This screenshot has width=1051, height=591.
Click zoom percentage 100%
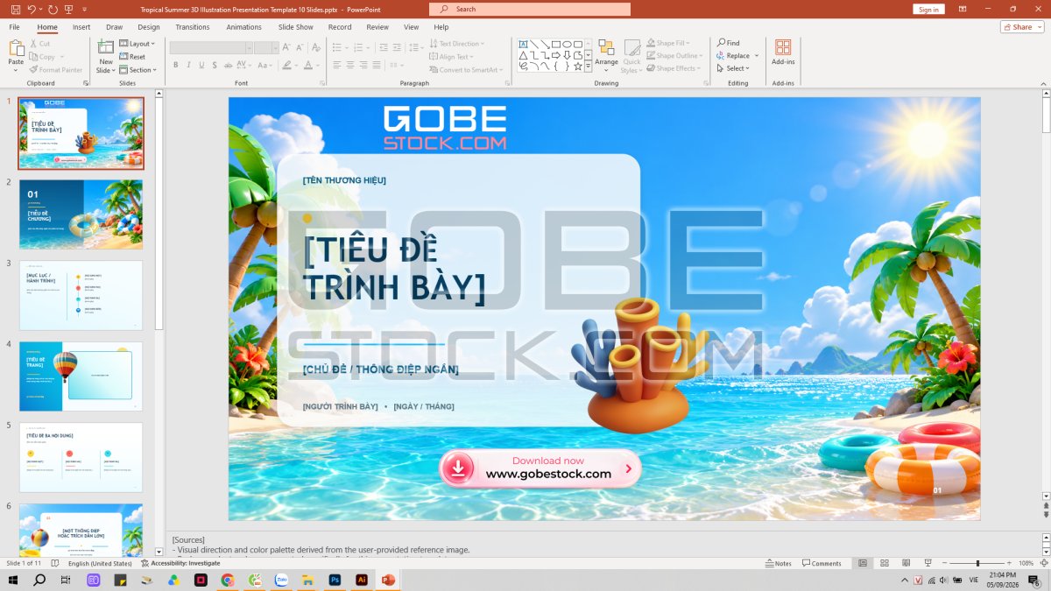(x=1026, y=563)
